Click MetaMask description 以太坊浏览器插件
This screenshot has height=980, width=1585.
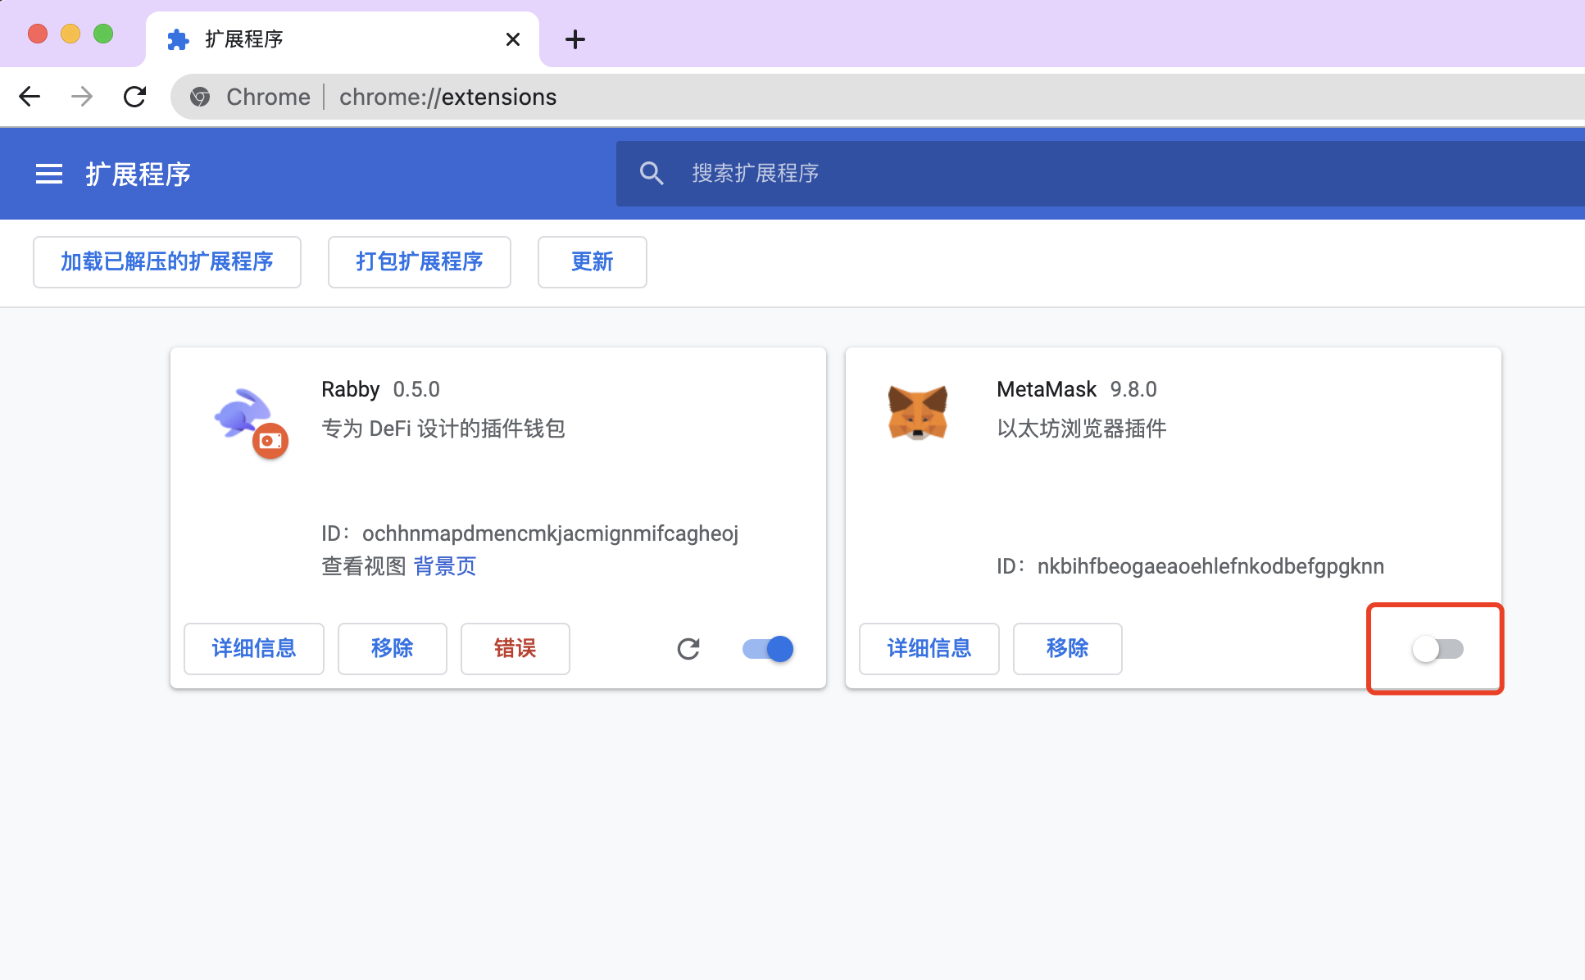tap(1082, 429)
